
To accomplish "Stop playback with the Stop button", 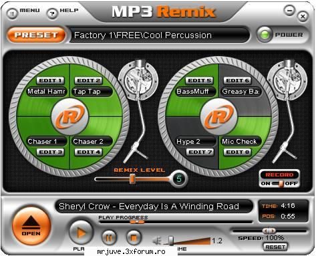I will [x=134, y=238].
